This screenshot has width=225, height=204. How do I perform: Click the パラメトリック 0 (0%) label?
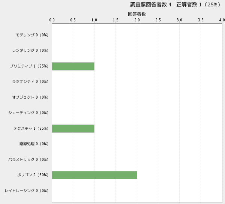pos(28,160)
